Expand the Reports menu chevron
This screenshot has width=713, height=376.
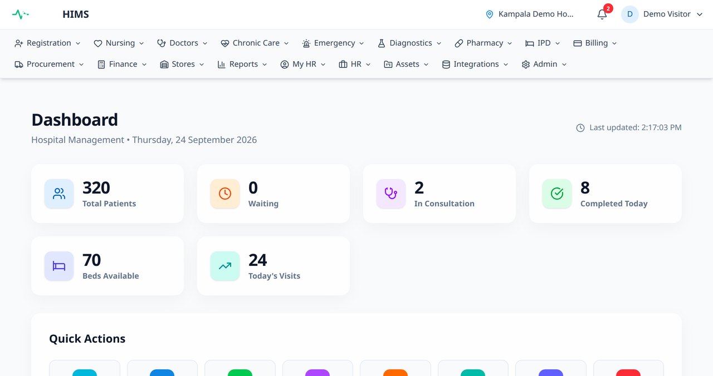pos(265,65)
